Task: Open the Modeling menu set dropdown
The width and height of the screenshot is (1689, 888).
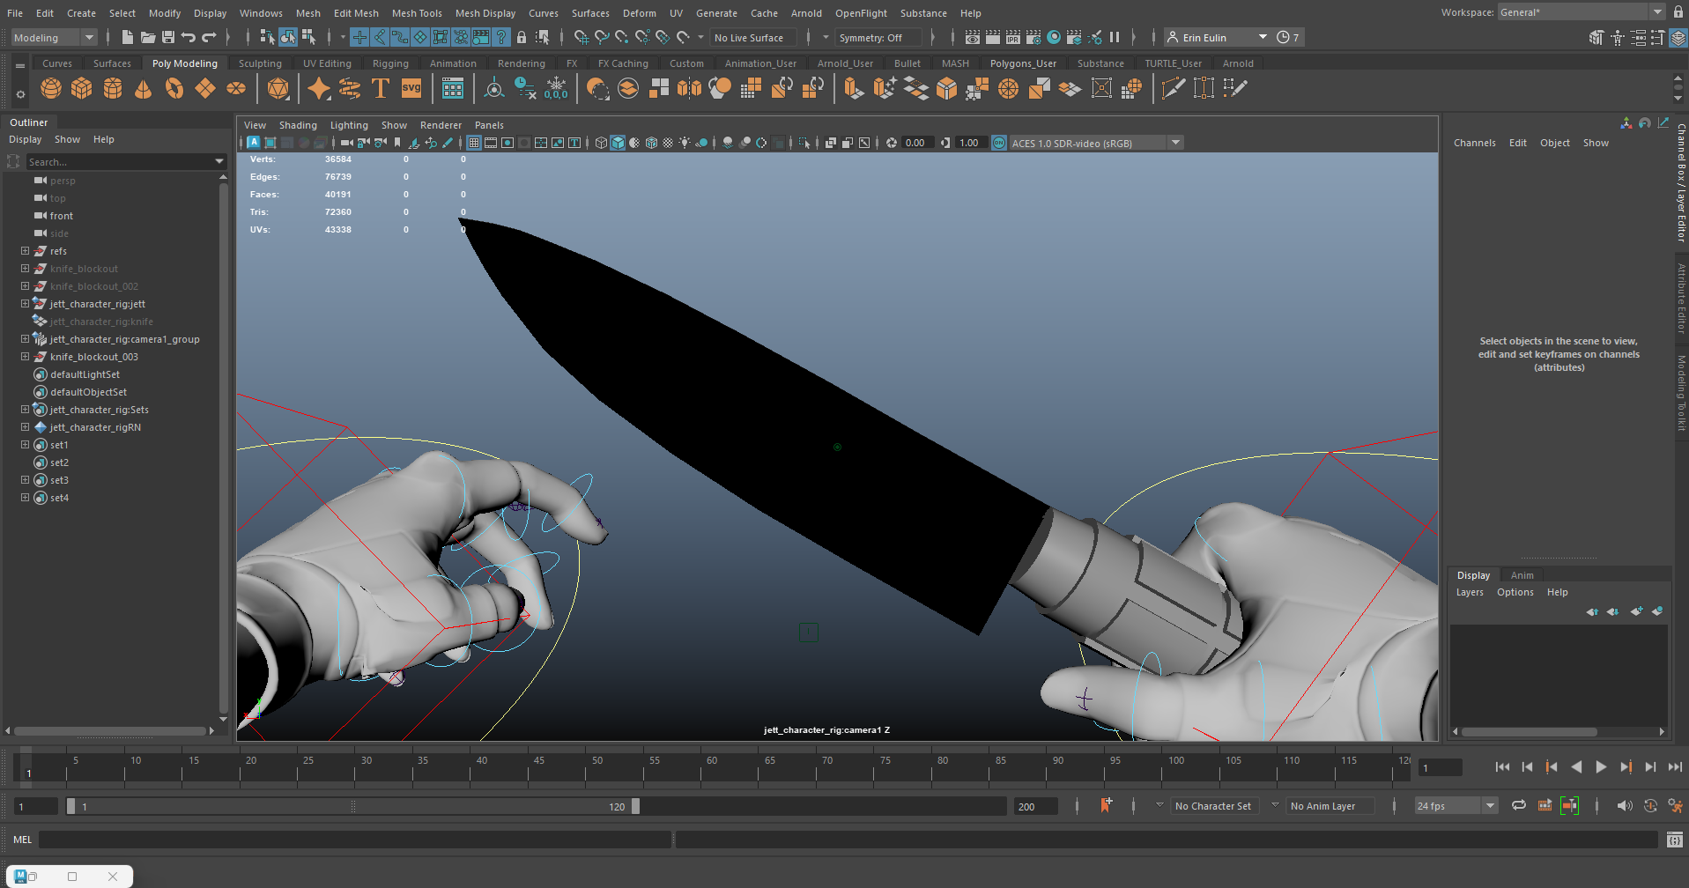Action: tap(55, 37)
